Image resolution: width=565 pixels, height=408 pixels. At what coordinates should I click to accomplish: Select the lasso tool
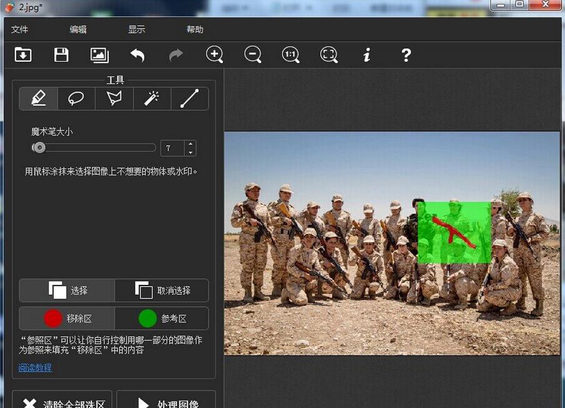click(x=76, y=99)
